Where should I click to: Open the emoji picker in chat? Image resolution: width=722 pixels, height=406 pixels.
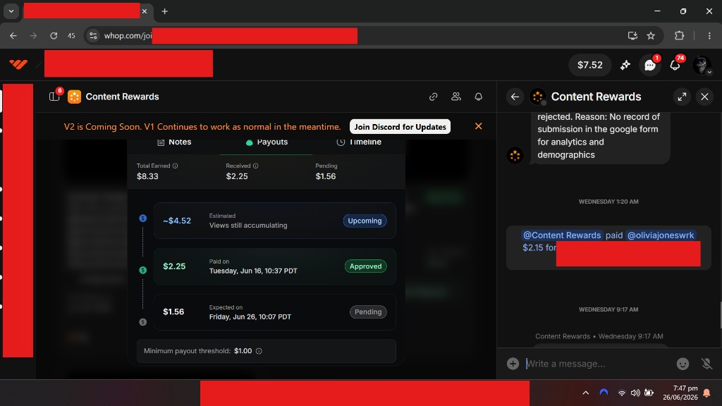tap(683, 364)
